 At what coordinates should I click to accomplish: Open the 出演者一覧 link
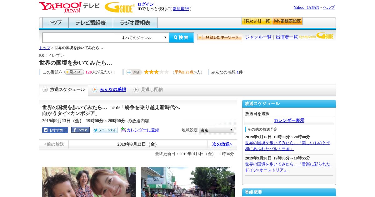(x=287, y=37)
